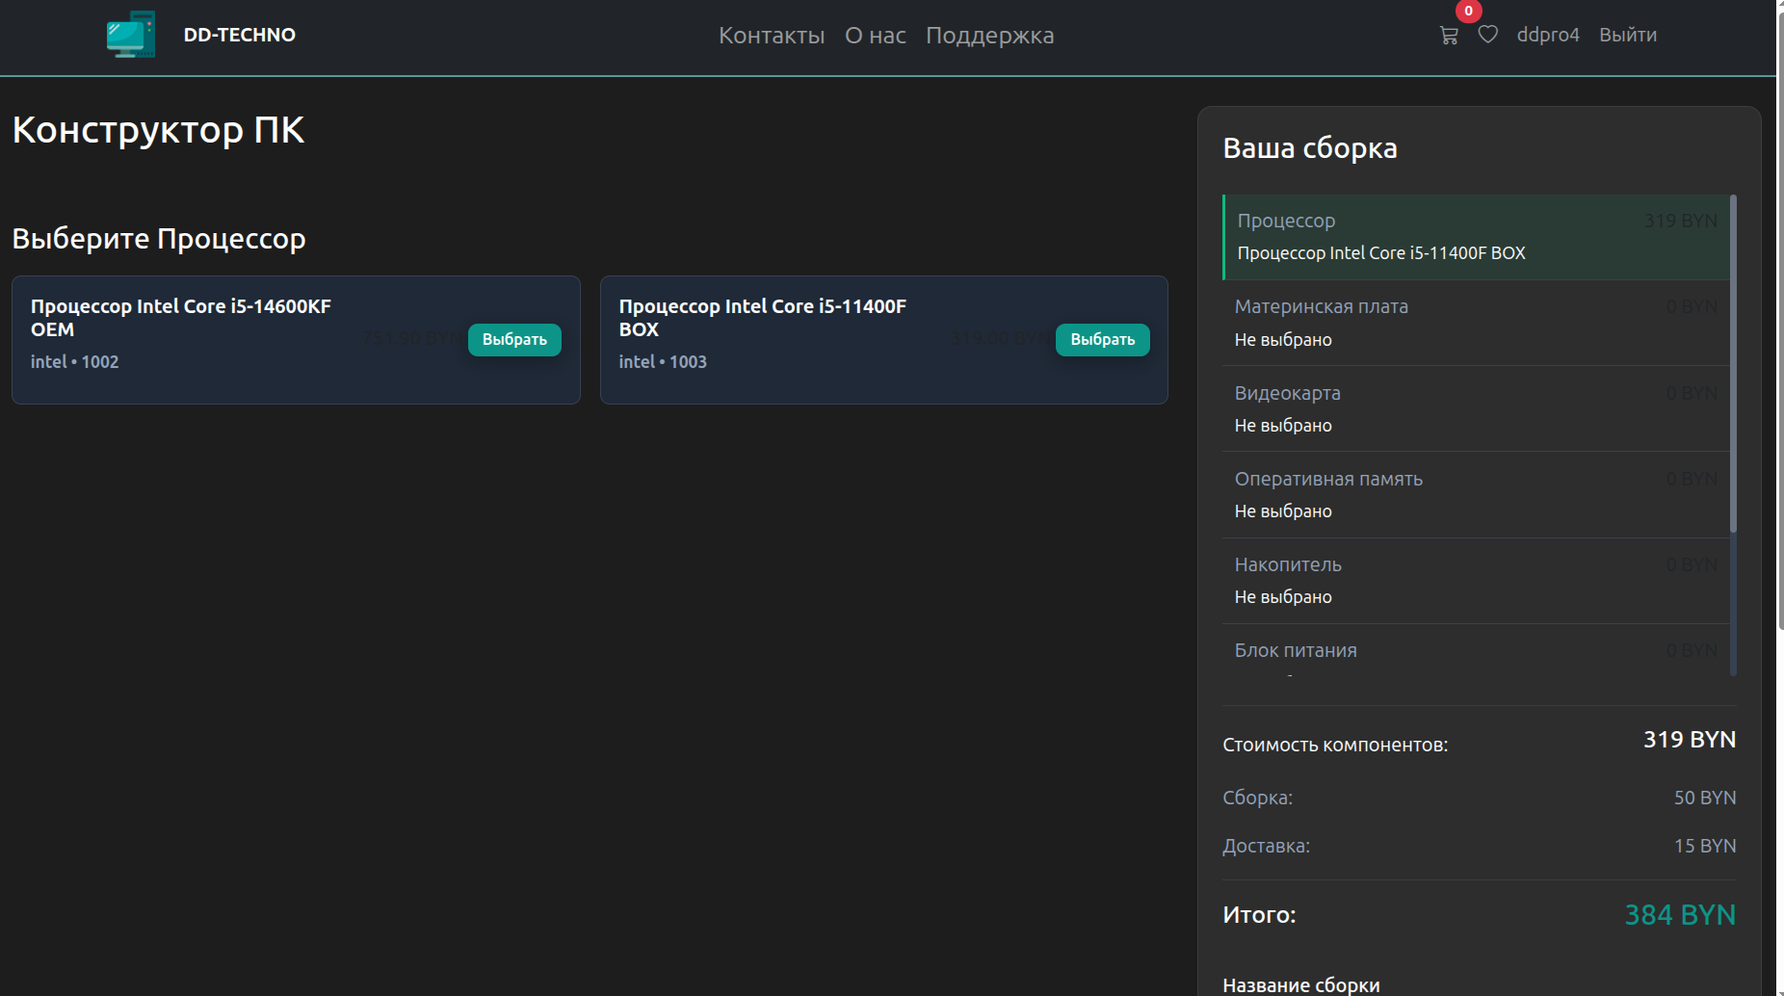Click the cart count badge showing 0
Viewport: 1784px width, 996px height.
(1468, 11)
